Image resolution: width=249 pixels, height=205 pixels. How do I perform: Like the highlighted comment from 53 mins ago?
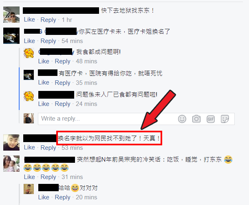click(29, 147)
